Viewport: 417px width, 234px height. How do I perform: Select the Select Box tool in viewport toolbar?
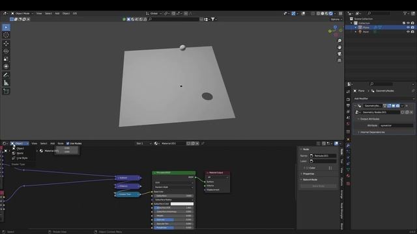tap(6, 27)
